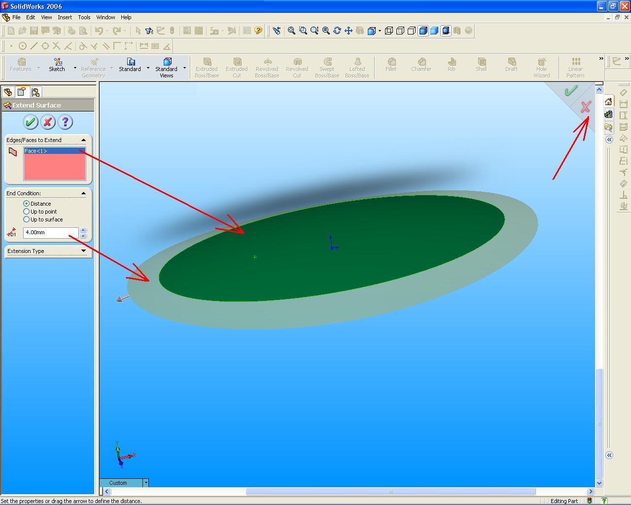The image size is (631, 505).
Task: Open the Hole Wizard
Action: 541,66
